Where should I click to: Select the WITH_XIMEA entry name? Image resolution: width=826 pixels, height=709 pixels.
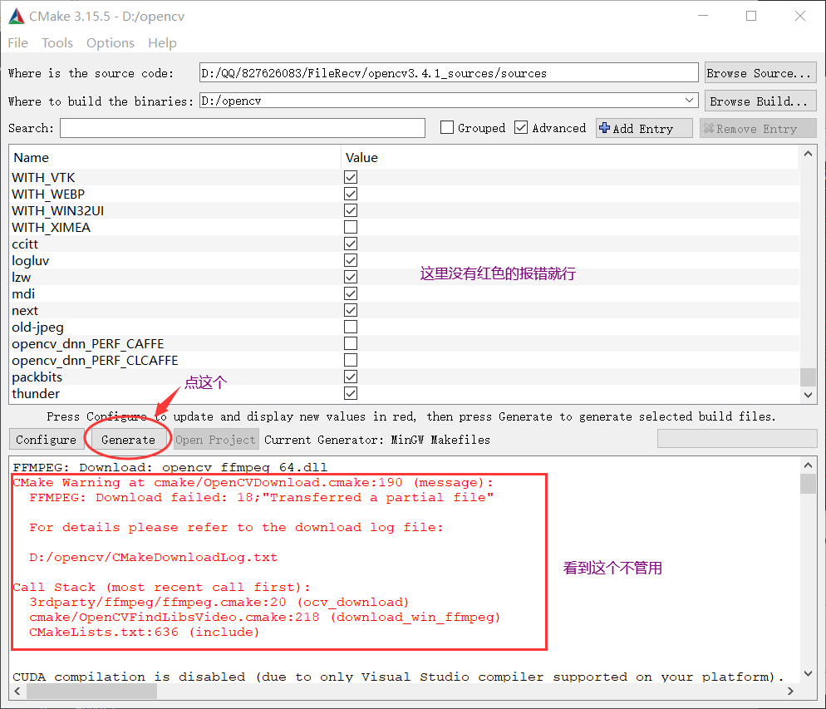tap(51, 228)
